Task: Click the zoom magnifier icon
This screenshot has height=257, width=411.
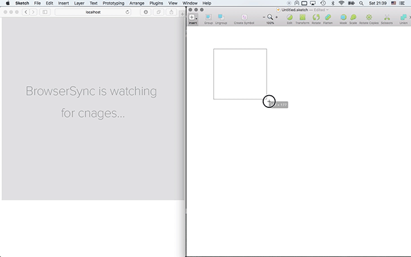Action: [x=270, y=17]
